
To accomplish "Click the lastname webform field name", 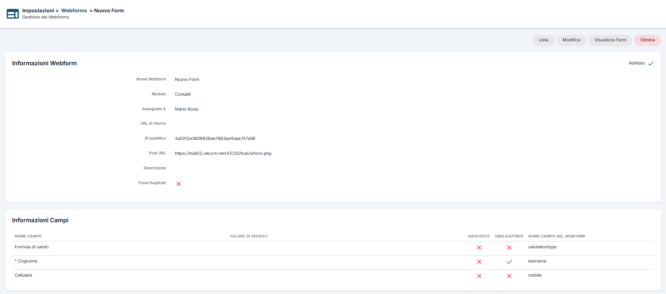I will [537, 261].
